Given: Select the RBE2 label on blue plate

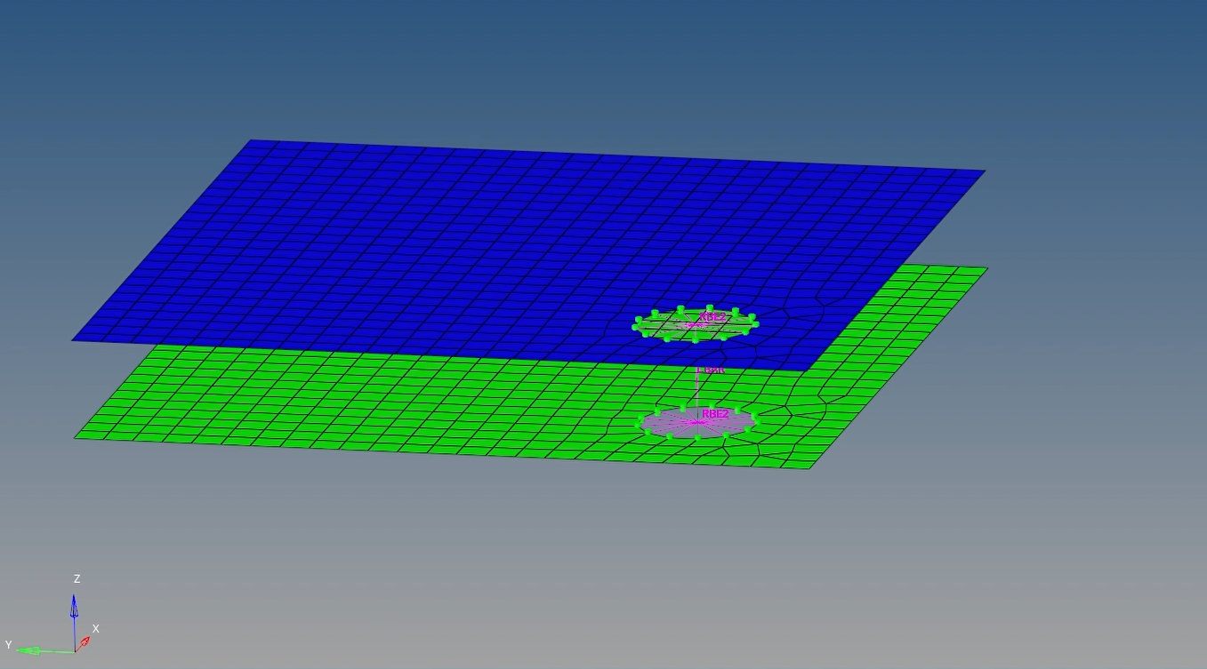Looking at the screenshot, I should click(x=712, y=316).
